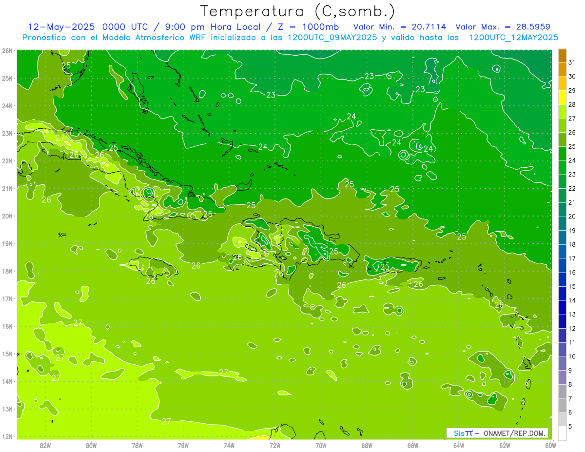Click the '60W' longitude axis label
The image size is (585, 452).
pos(550,445)
